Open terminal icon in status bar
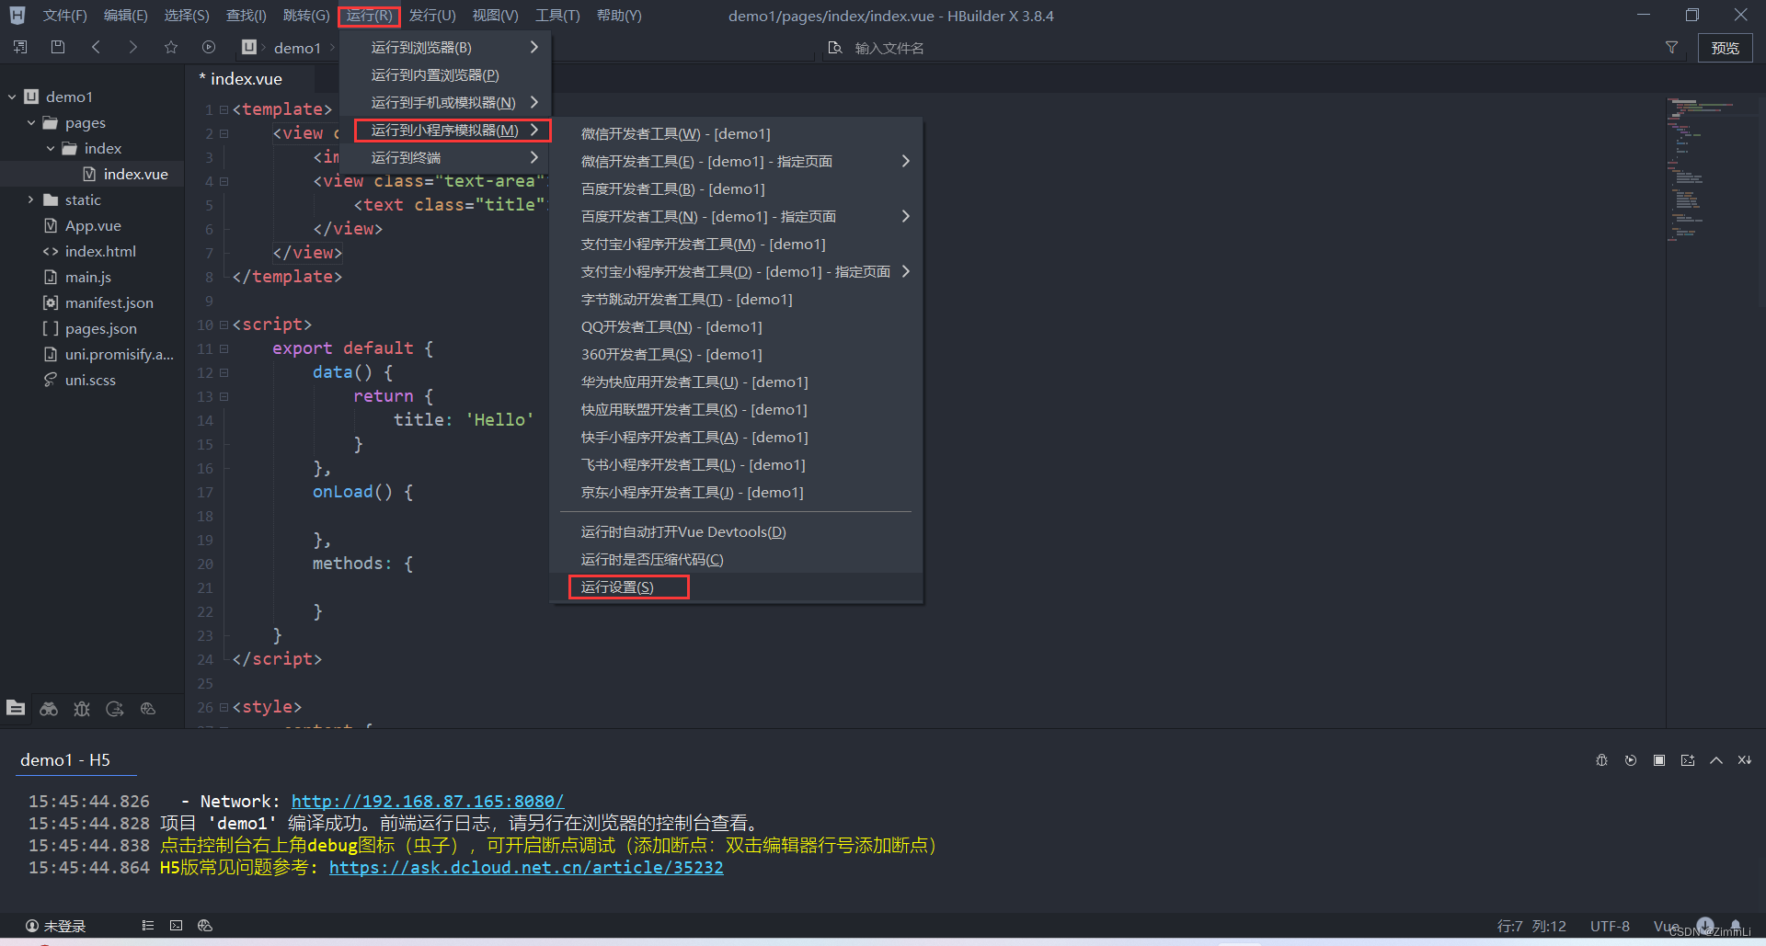The width and height of the screenshot is (1766, 946). tap(176, 926)
